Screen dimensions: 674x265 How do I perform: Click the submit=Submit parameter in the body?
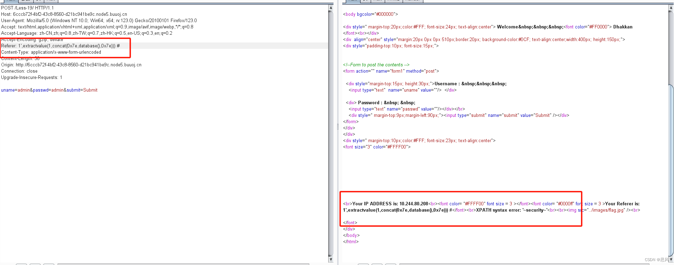(82, 90)
